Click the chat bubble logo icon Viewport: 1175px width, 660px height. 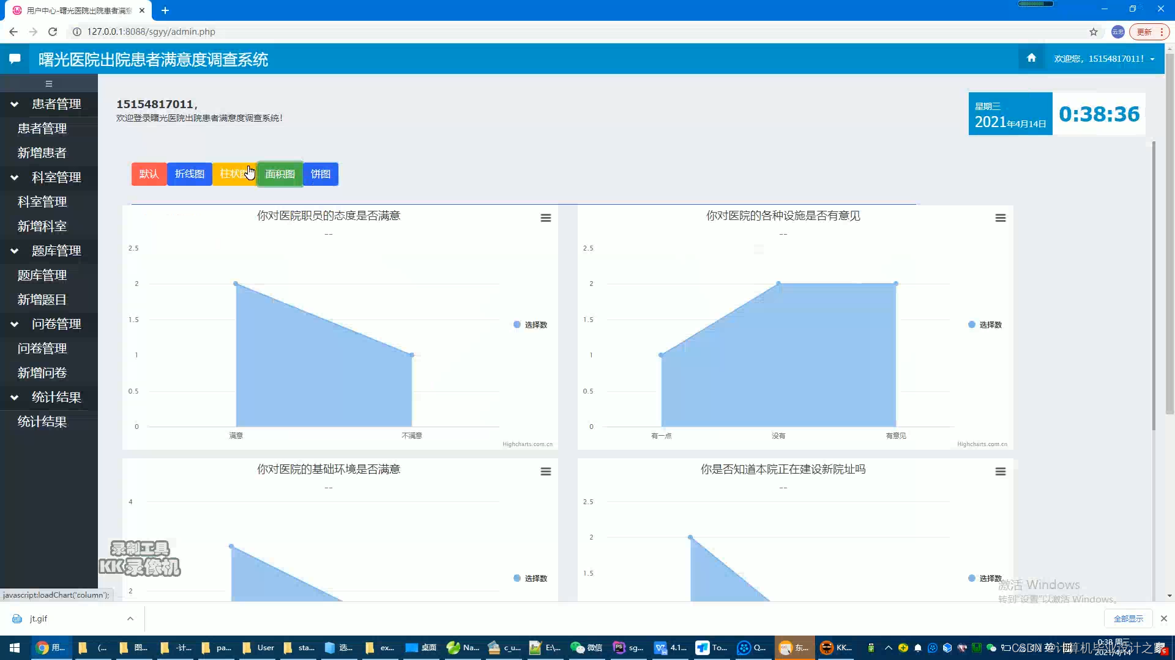pyautogui.click(x=15, y=59)
